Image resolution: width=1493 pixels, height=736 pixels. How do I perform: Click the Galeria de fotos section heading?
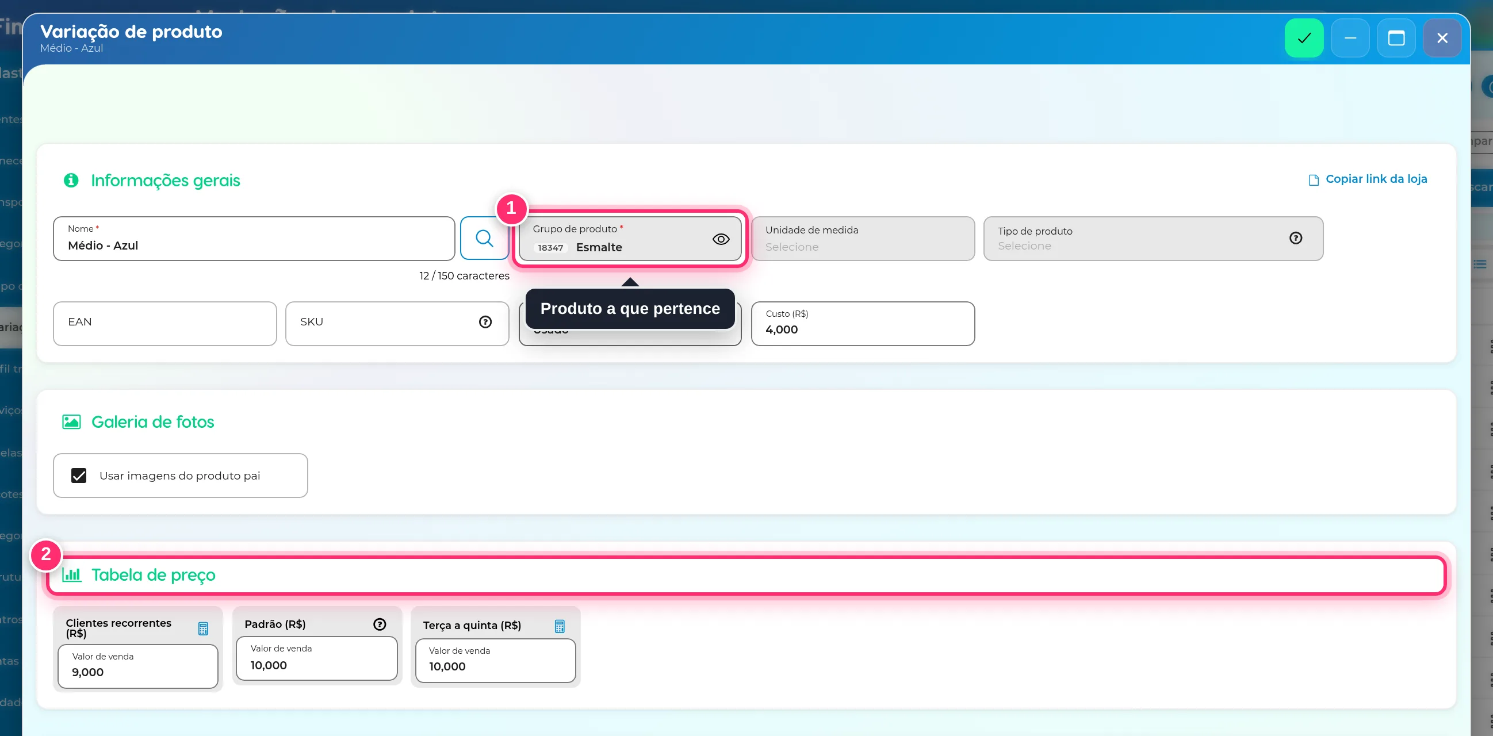152,421
